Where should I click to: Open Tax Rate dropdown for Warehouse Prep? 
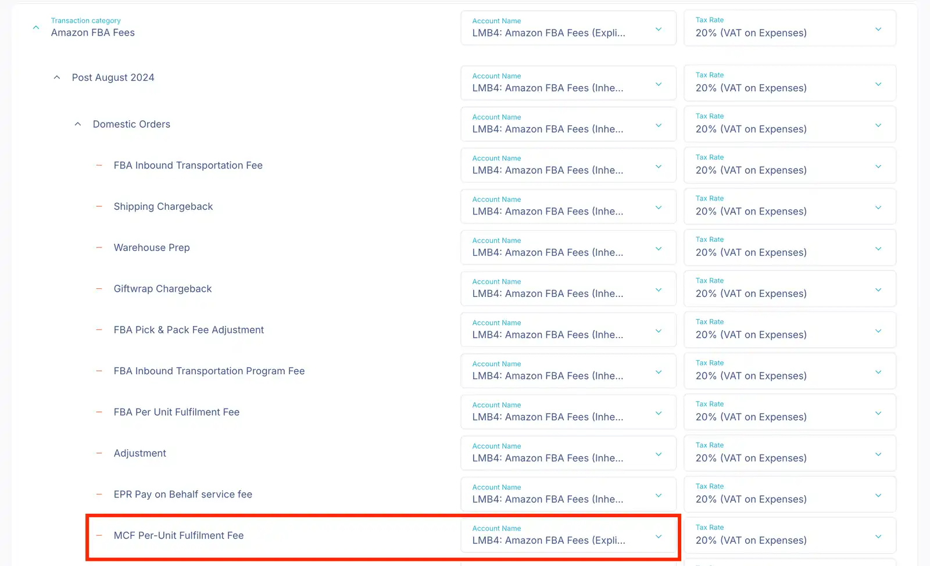[x=790, y=248]
